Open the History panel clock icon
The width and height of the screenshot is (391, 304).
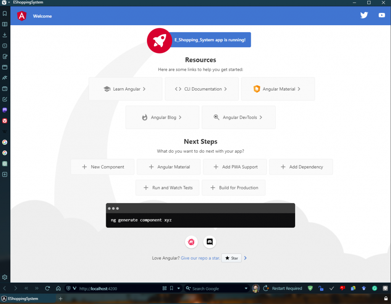tap(5, 45)
